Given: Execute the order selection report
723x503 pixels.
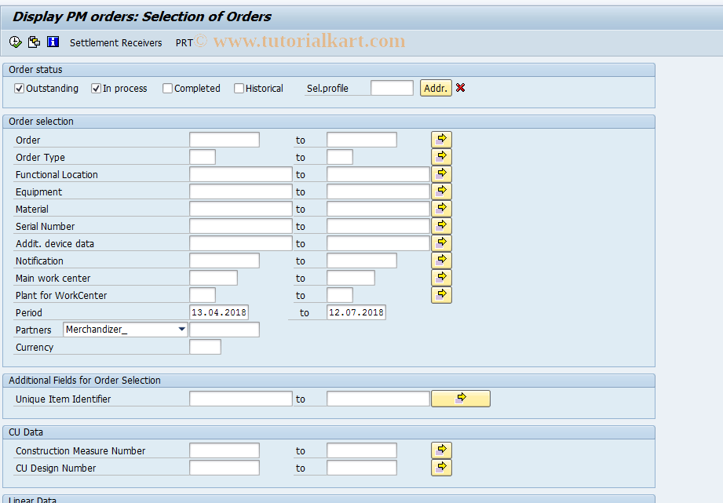Looking at the screenshot, I should pos(14,42).
